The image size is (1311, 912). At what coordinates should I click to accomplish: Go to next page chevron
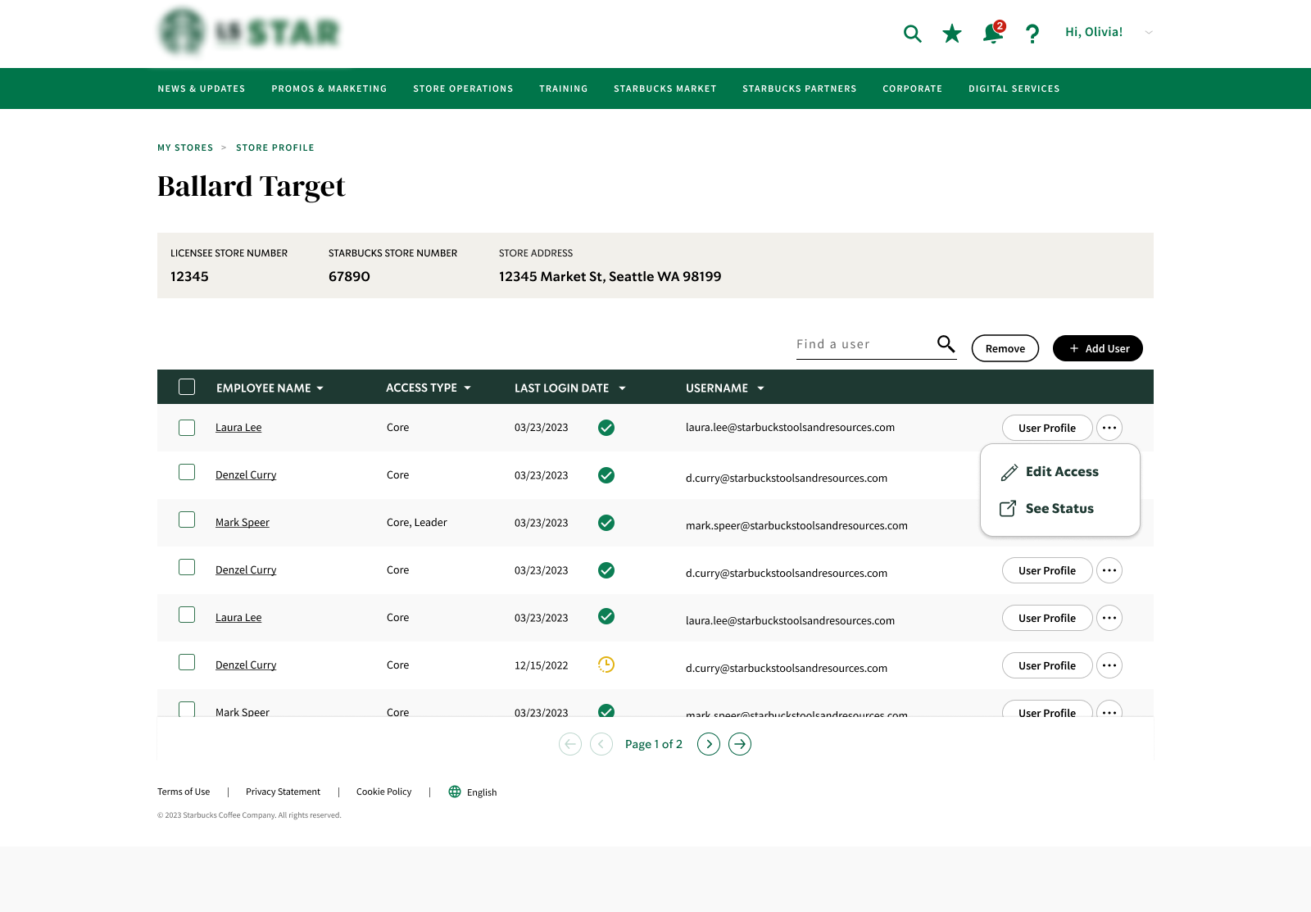(x=709, y=744)
